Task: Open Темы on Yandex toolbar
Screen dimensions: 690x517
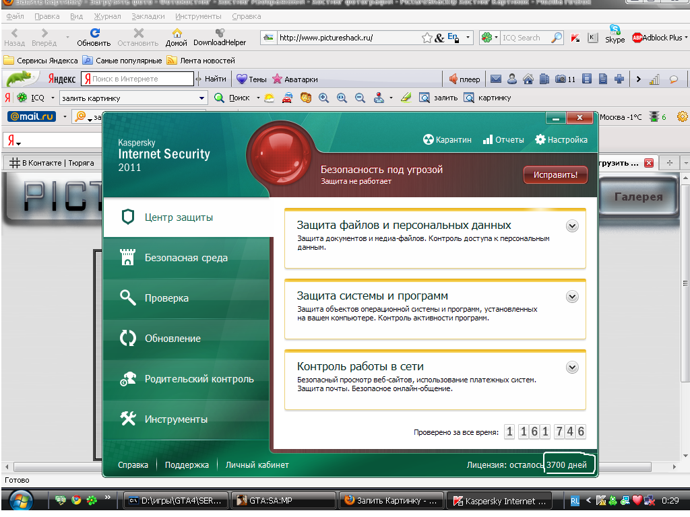Action: pos(251,79)
